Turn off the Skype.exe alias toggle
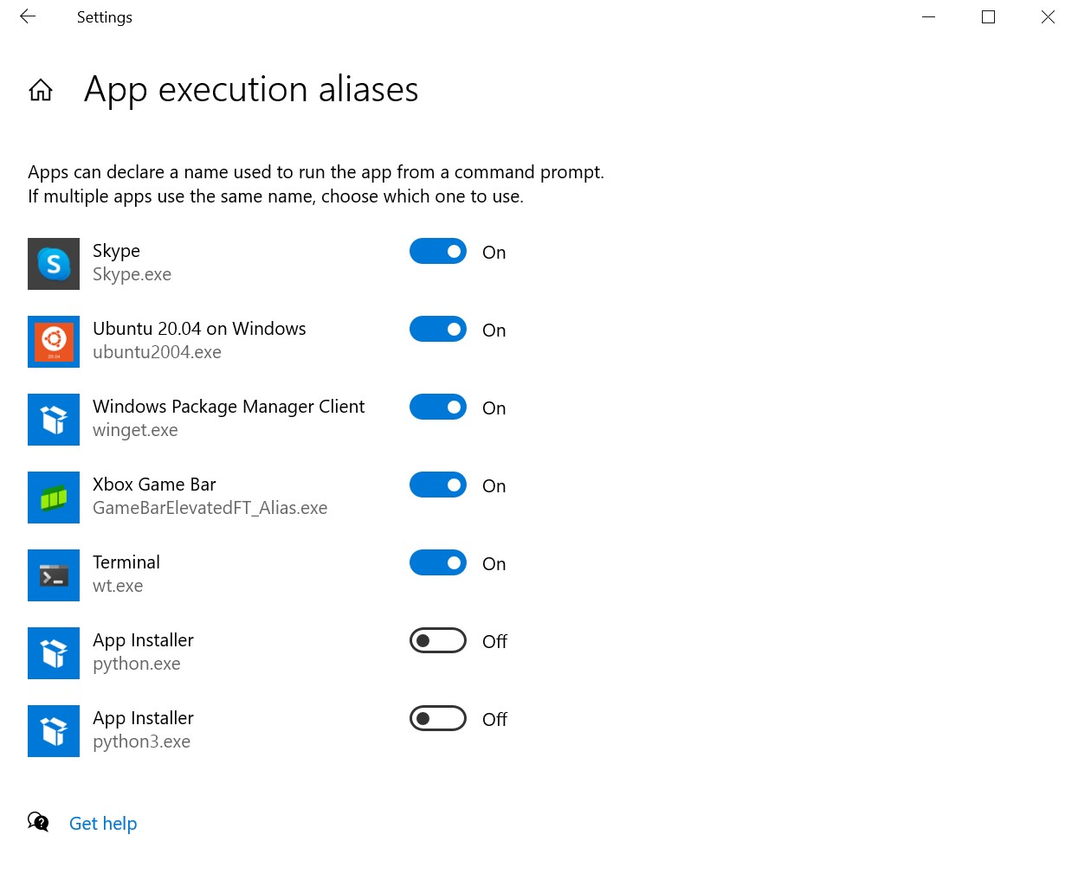The height and width of the screenshot is (886, 1078). [x=438, y=251]
